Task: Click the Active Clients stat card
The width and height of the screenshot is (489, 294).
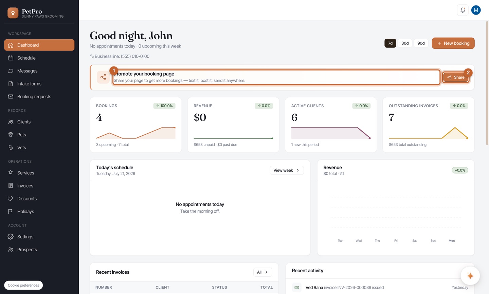Action: coord(331,125)
